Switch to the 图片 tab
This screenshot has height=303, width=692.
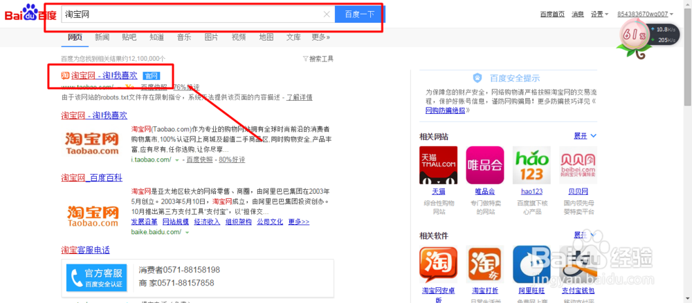tap(211, 37)
